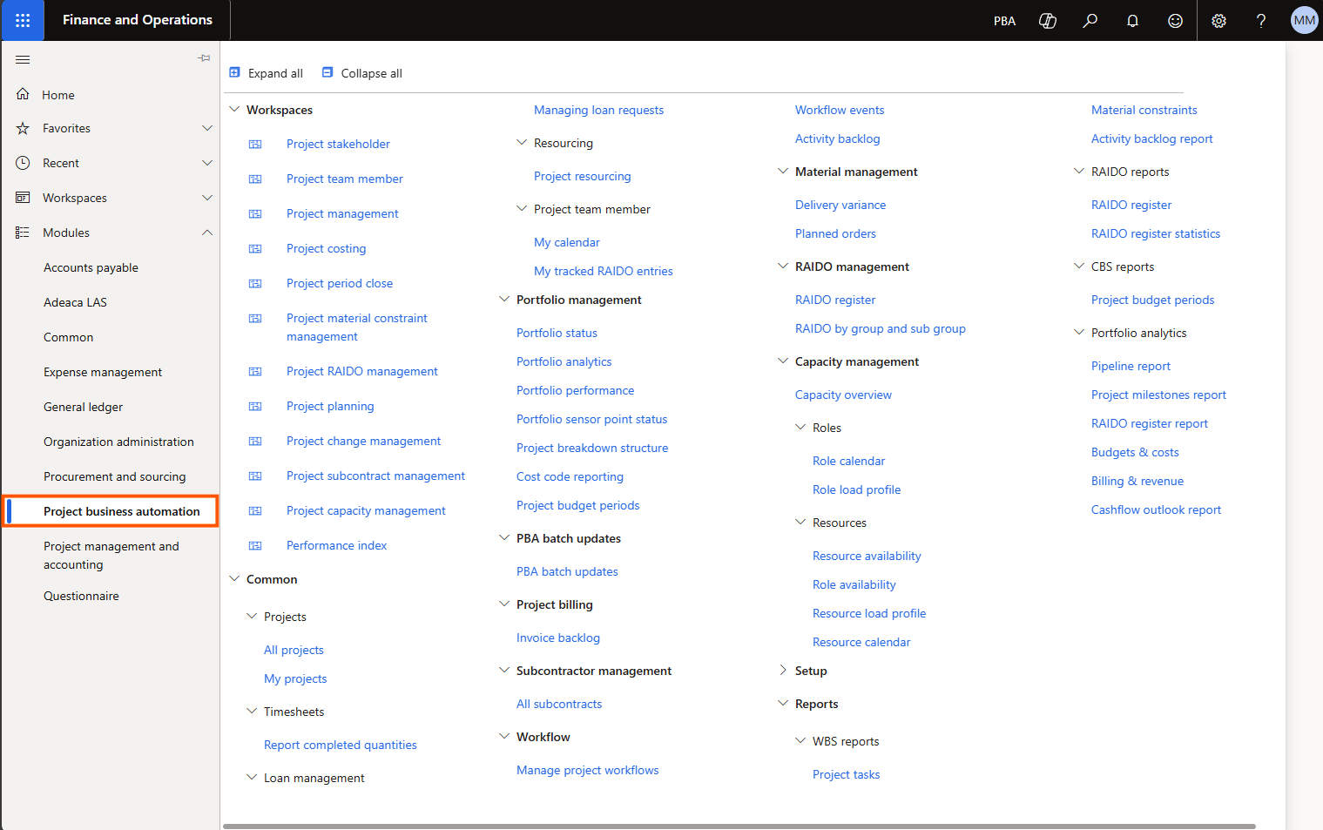Click the Help question mark icon

point(1260,21)
